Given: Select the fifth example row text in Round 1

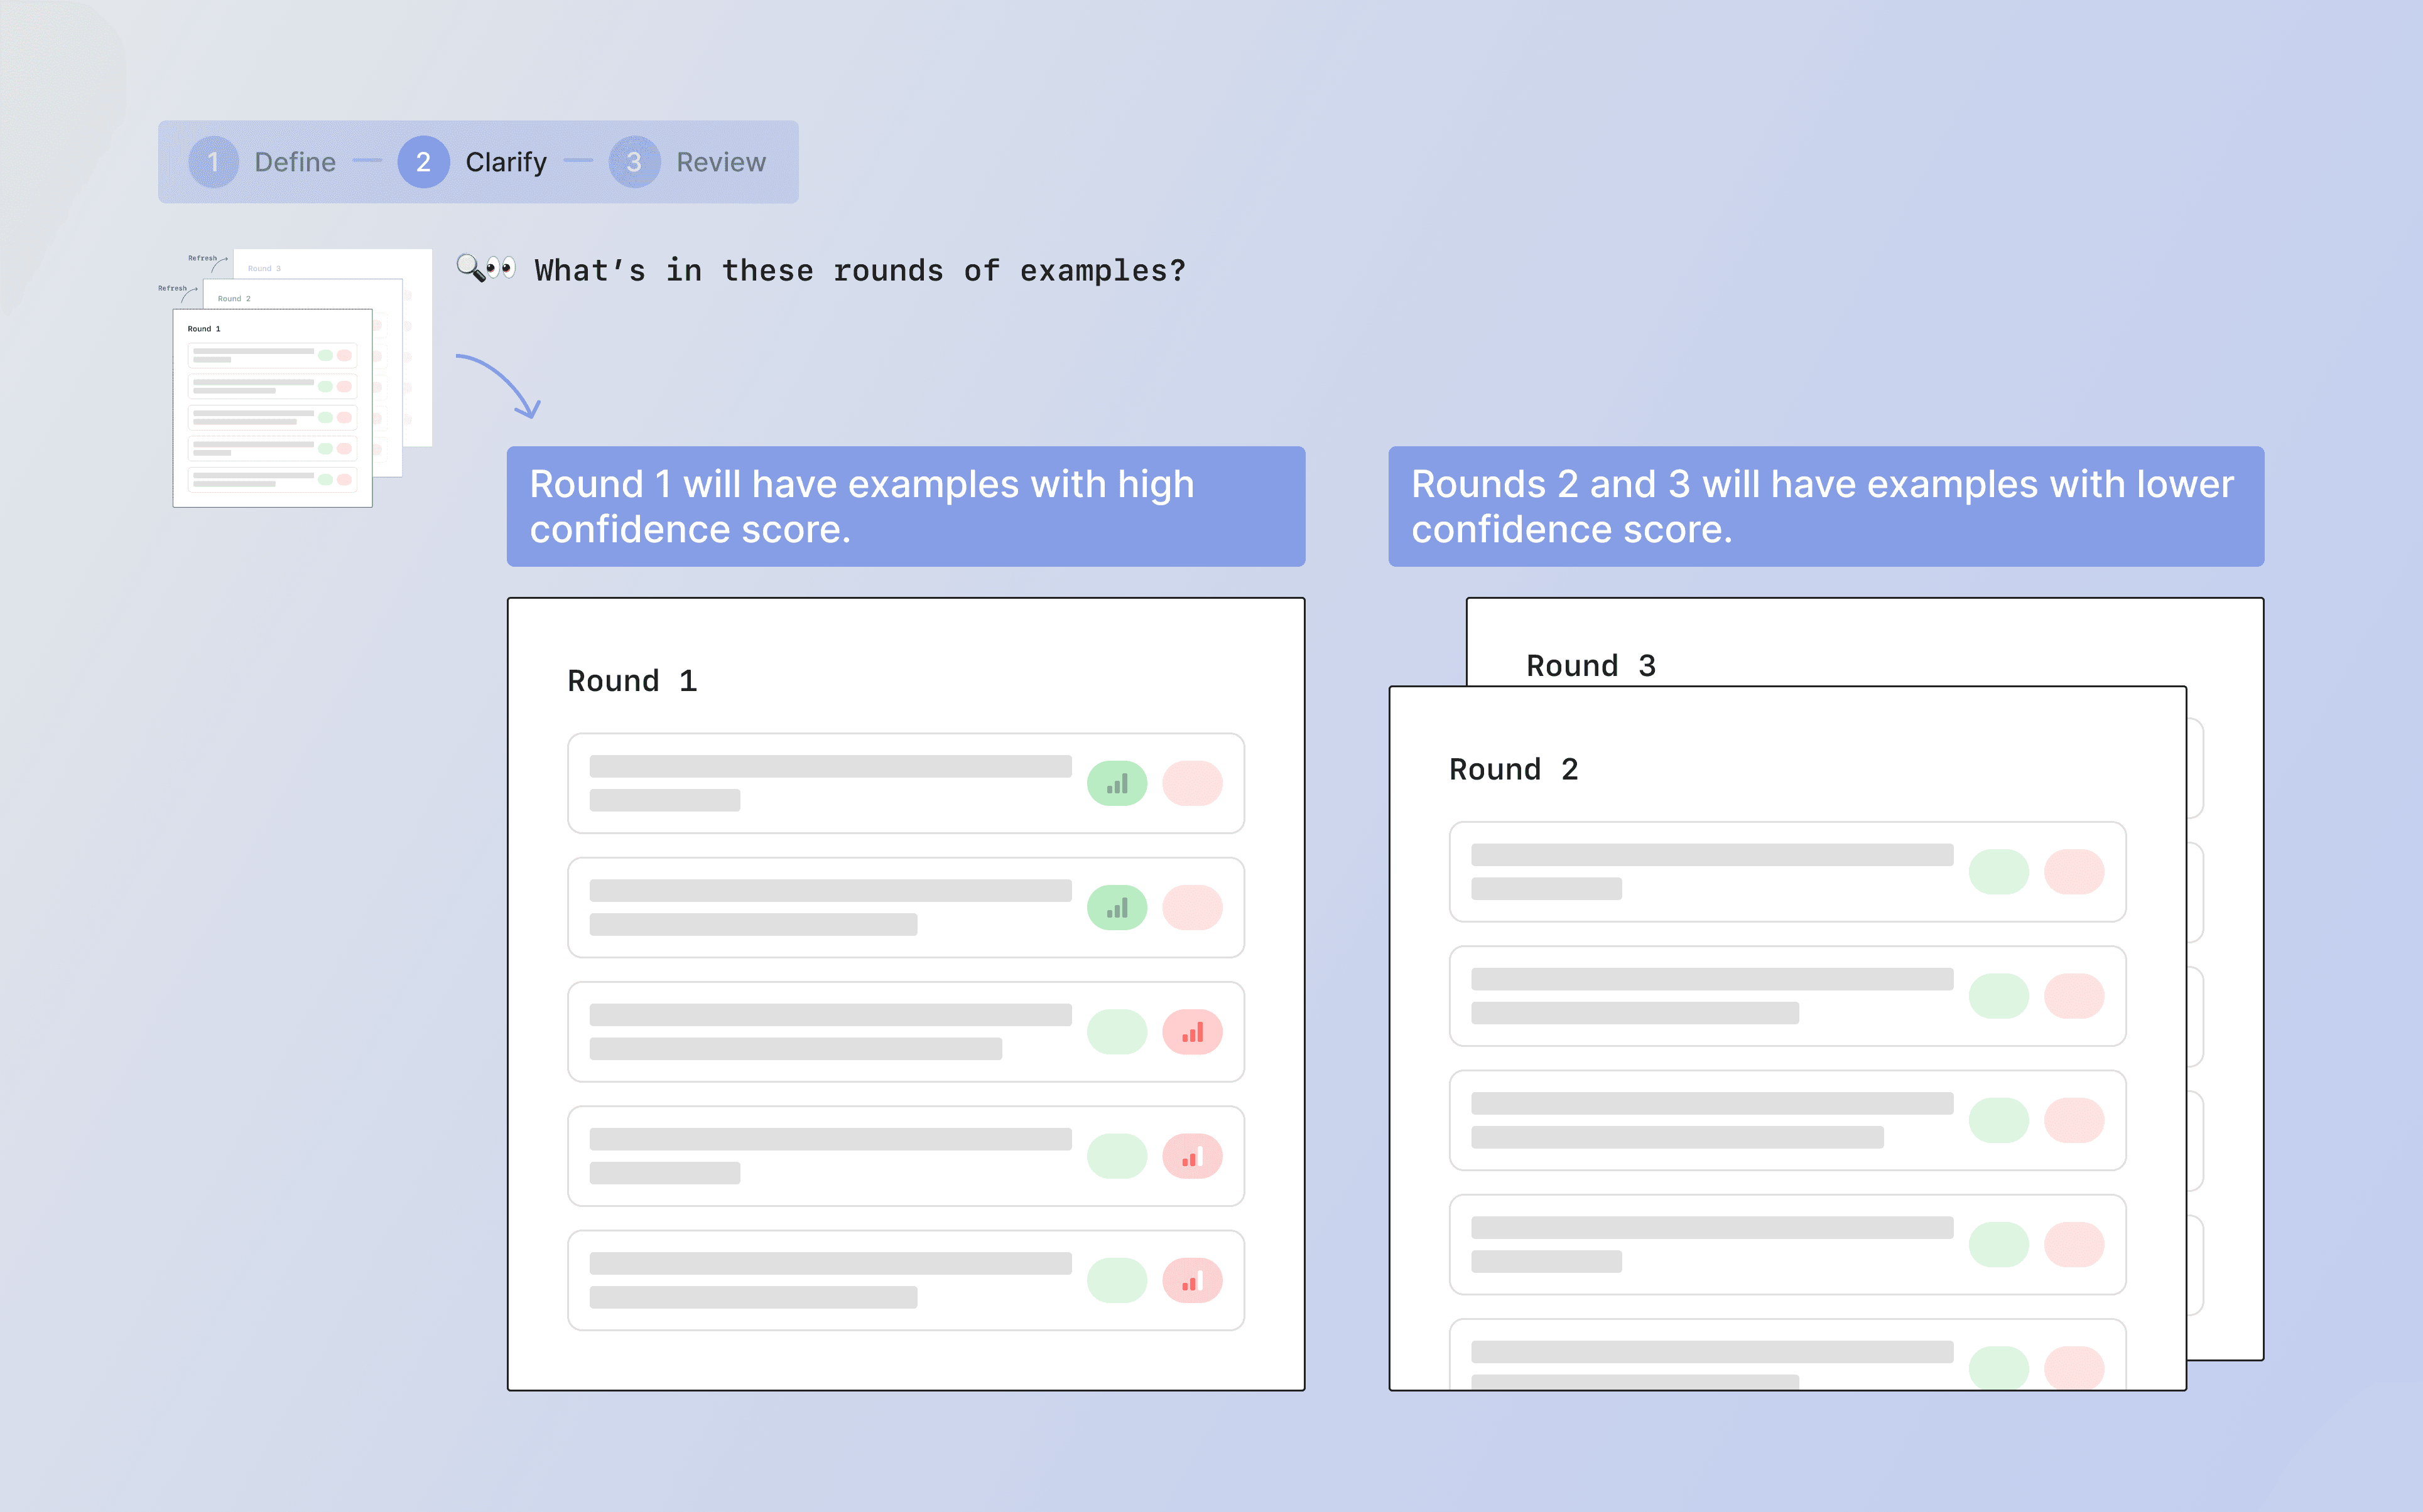Looking at the screenshot, I should (x=830, y=1280).
